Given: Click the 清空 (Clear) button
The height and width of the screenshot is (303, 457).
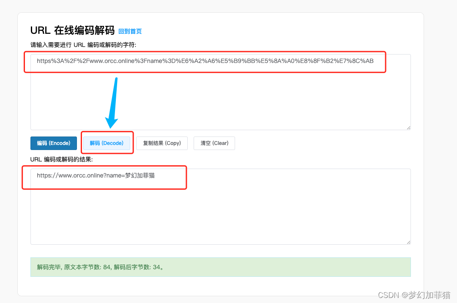Looking at the screenshot, I should (x=214, y=143).
